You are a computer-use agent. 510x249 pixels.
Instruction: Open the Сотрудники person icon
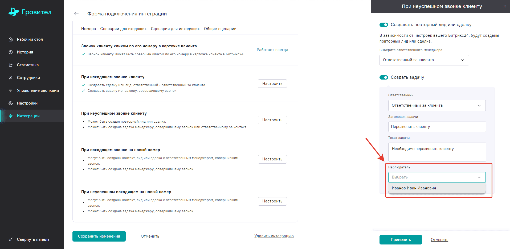pyautogui.click(x=11, y=78)
